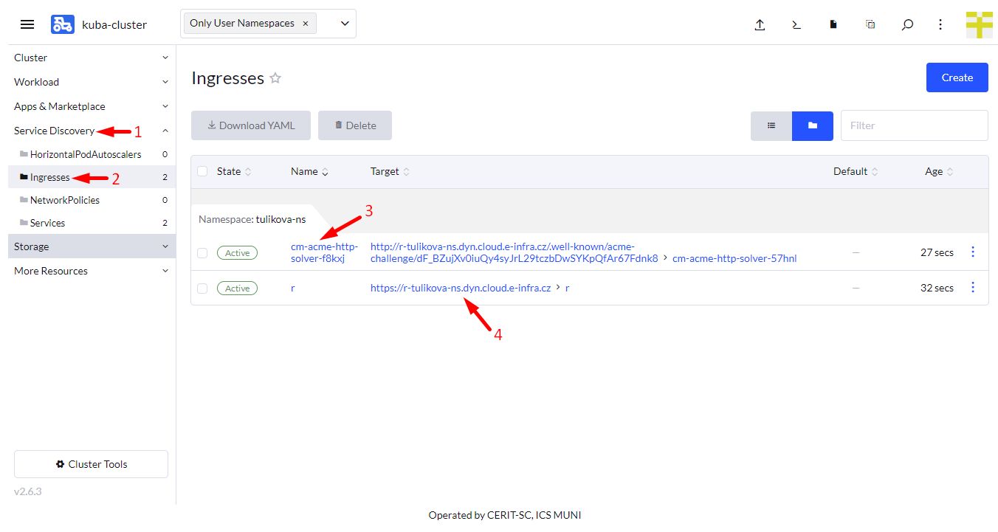Switch to flat list view
Viewport: 998px width, 532px height.
pyautogui.click(x=771, y=125)
